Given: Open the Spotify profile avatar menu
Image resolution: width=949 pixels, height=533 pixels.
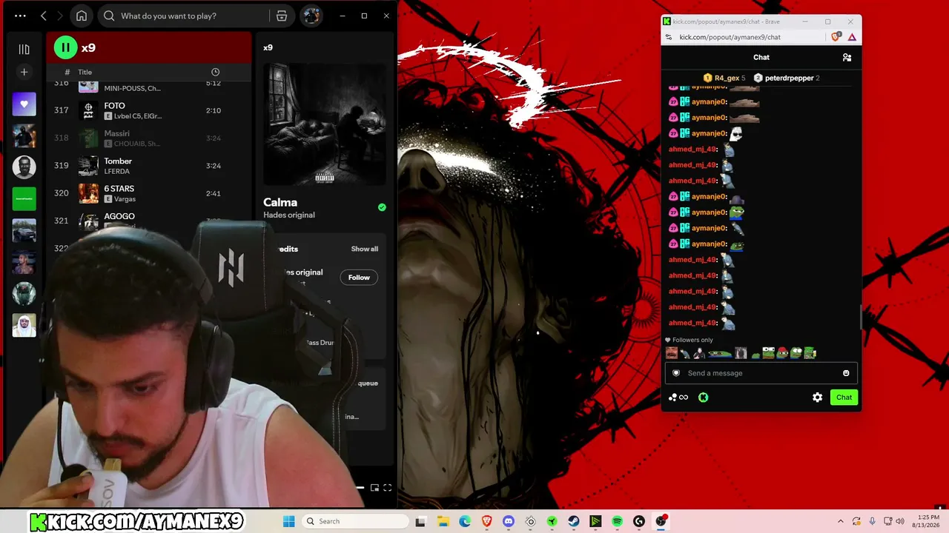Looking at the screenshot, I should pyautogui.click(x=311, y=16).
